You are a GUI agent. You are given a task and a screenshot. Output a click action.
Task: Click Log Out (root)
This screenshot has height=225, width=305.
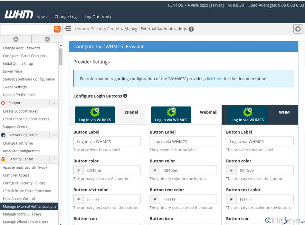[x=98, y=17]
